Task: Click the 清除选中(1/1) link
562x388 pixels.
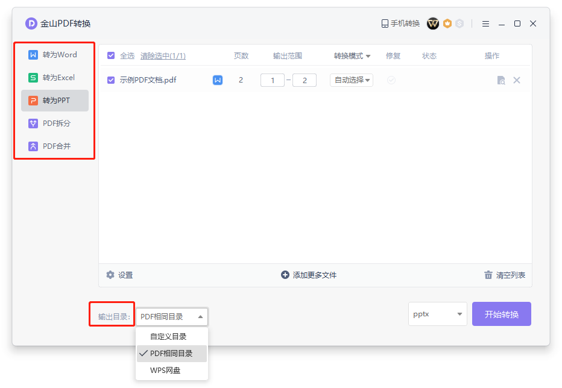Action: point(163,56)
